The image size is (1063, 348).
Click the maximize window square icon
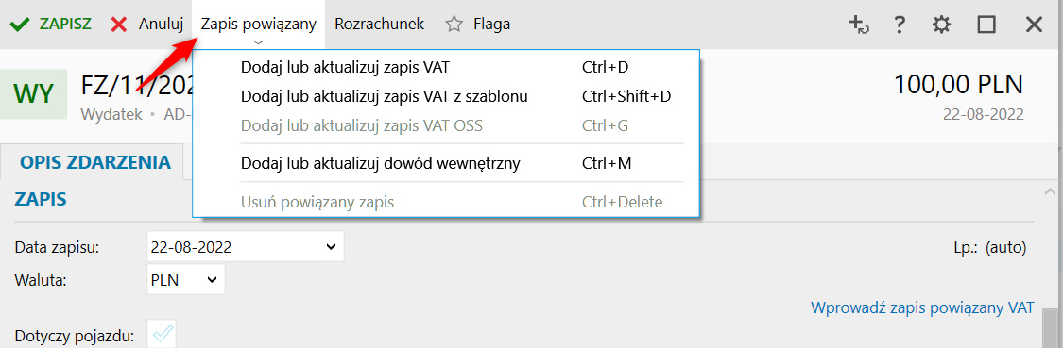[986, 25]
